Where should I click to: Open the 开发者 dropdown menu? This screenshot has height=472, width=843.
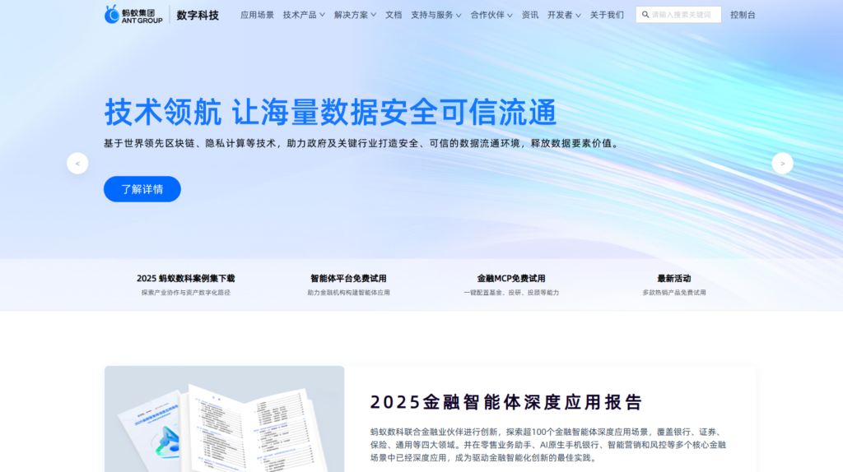pyautogui.click(x=564, y=15)
